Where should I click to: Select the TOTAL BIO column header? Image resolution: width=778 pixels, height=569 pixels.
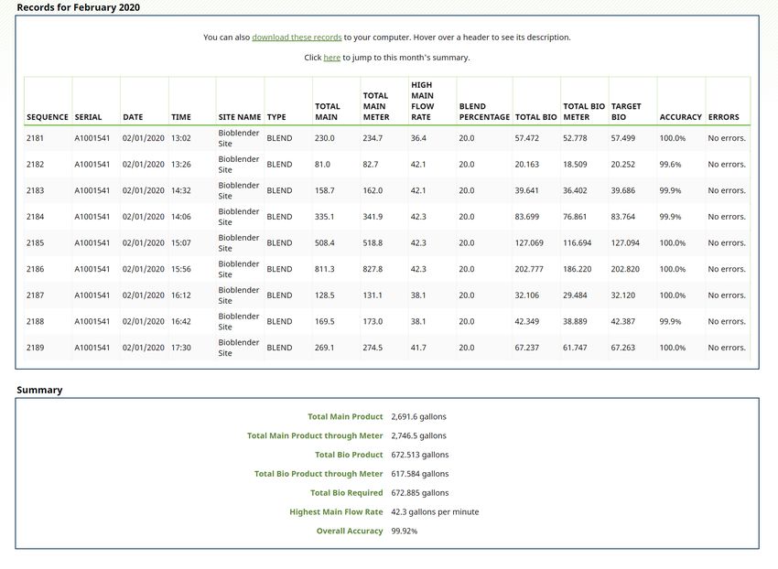pos(535,117)
